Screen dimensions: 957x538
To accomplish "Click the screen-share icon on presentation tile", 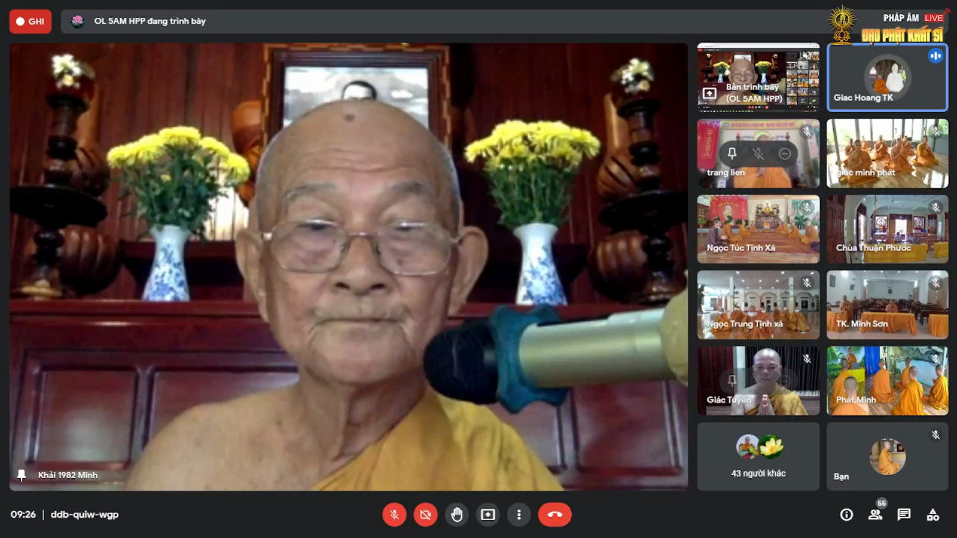I will [709, 93].
